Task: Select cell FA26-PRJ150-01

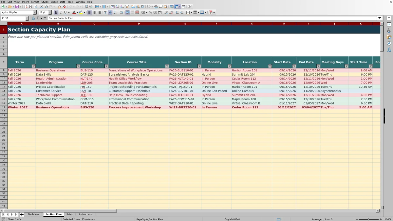Action: 185,87
